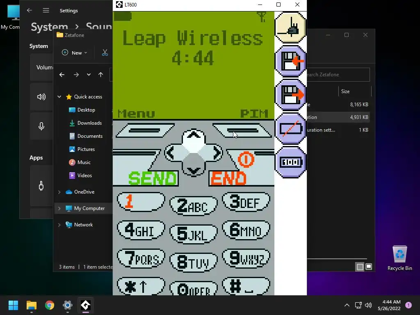
Task: Click the System breadcrumb in Settings
Action: 50,27
